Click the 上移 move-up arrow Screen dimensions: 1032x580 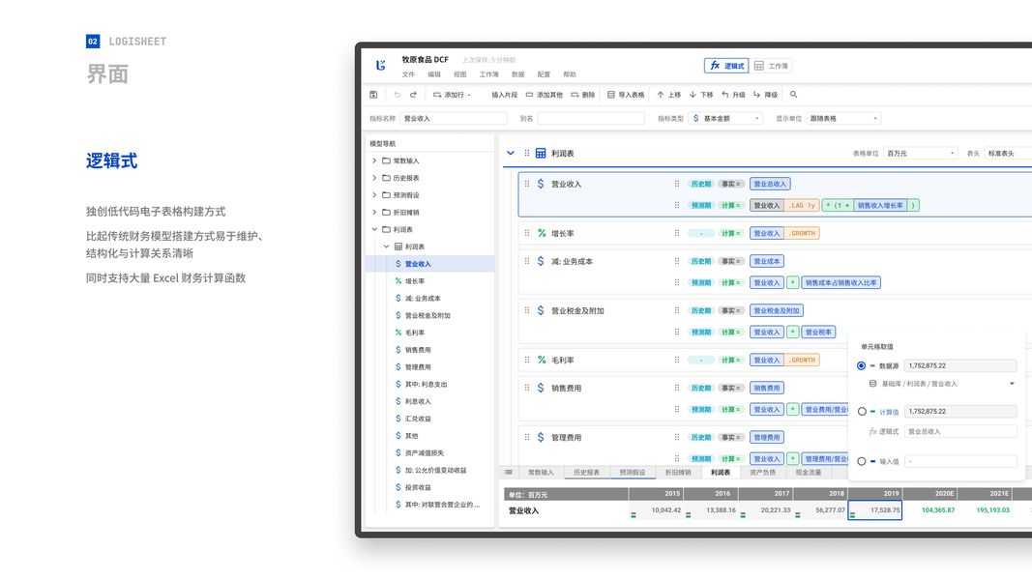tap(661, 95)
